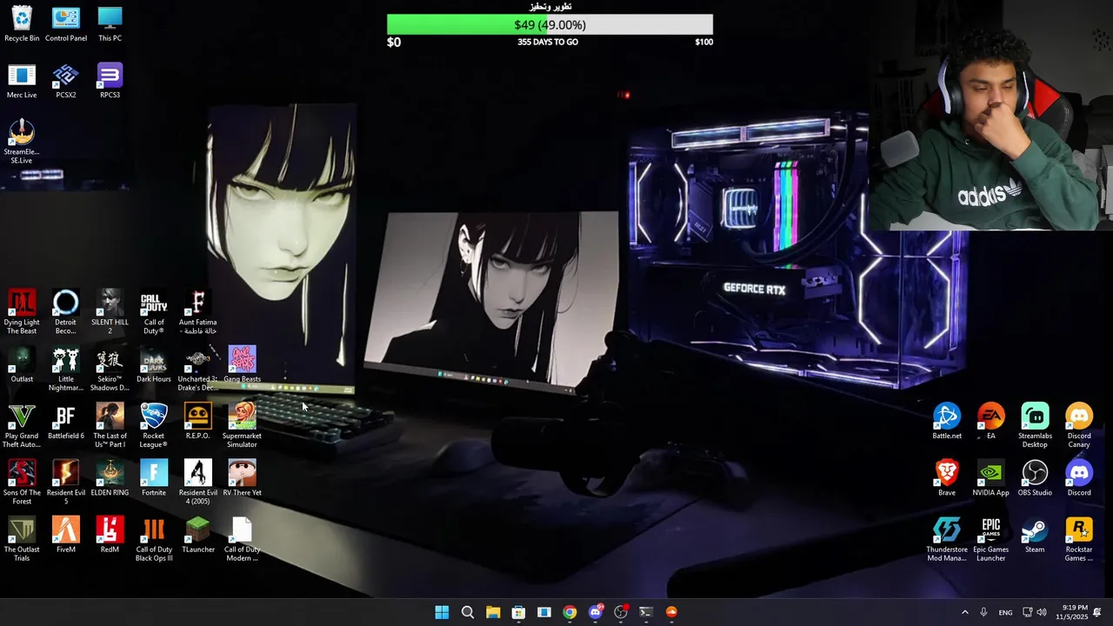This screenshot has width=1113, height=626.
Task: Select SILENT HILL 2 shortcut
Action: (110, 312)
